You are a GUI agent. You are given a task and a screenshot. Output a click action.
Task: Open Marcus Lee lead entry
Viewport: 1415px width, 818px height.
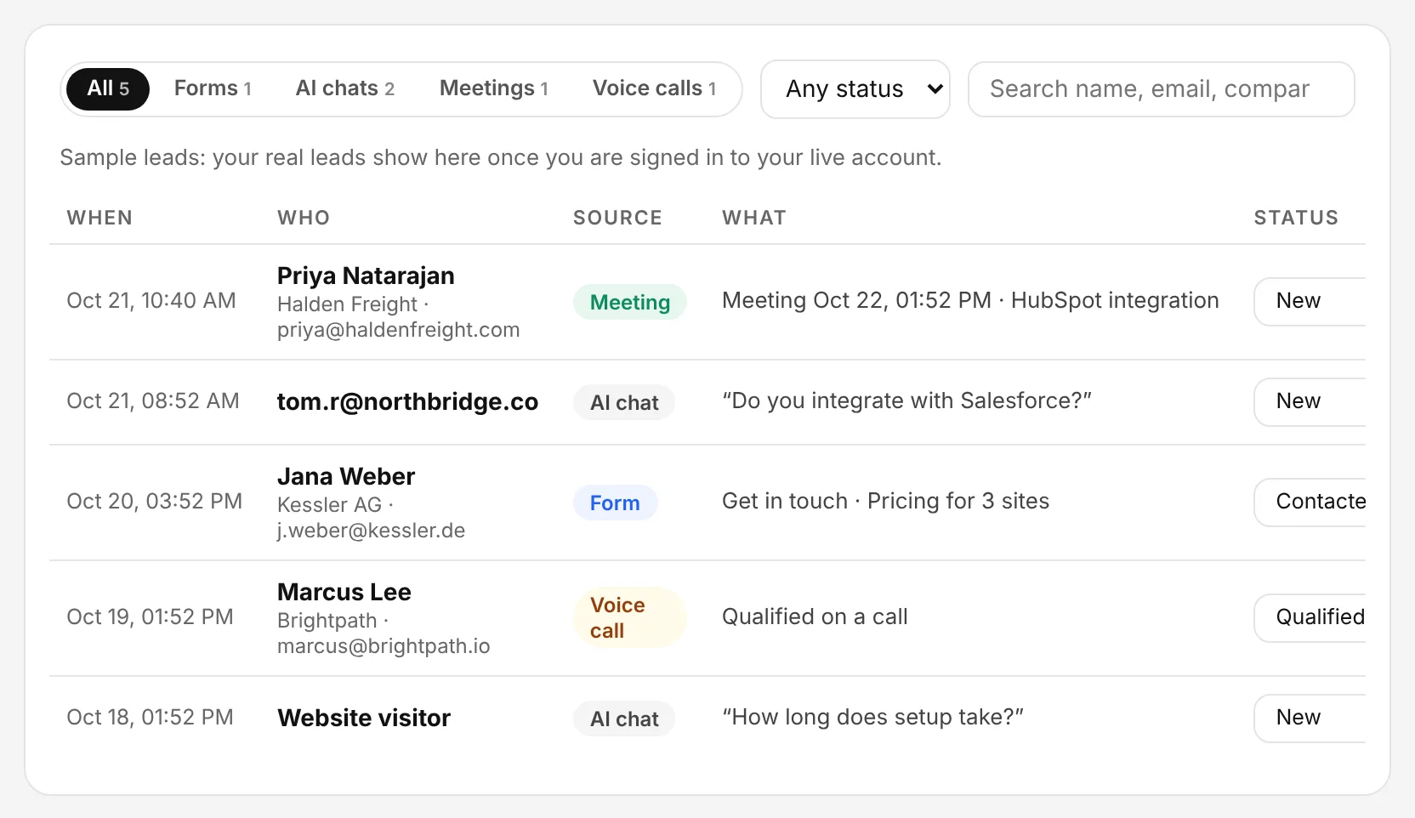point(344,592)
